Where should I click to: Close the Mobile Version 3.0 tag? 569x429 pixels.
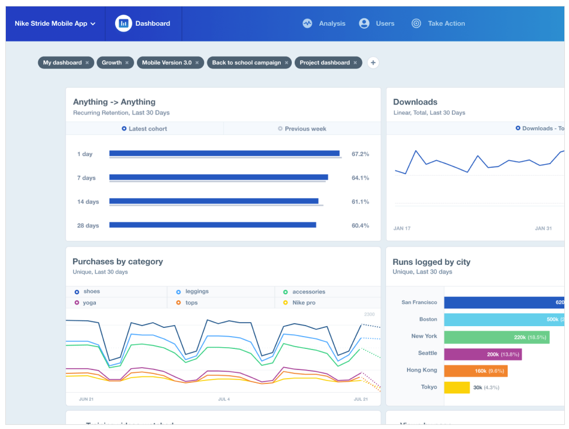coord(197,63)
